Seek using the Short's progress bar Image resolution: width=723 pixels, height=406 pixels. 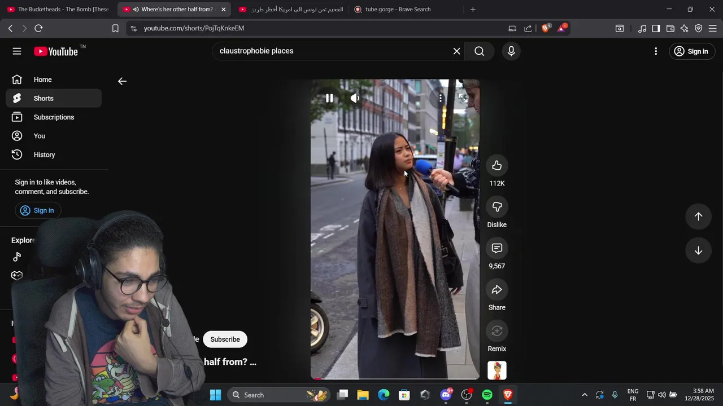click(x=395, y=378)
